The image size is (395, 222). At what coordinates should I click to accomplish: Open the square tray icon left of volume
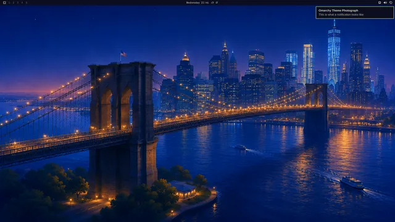380,2
